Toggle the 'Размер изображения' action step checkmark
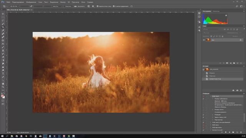 203,99
